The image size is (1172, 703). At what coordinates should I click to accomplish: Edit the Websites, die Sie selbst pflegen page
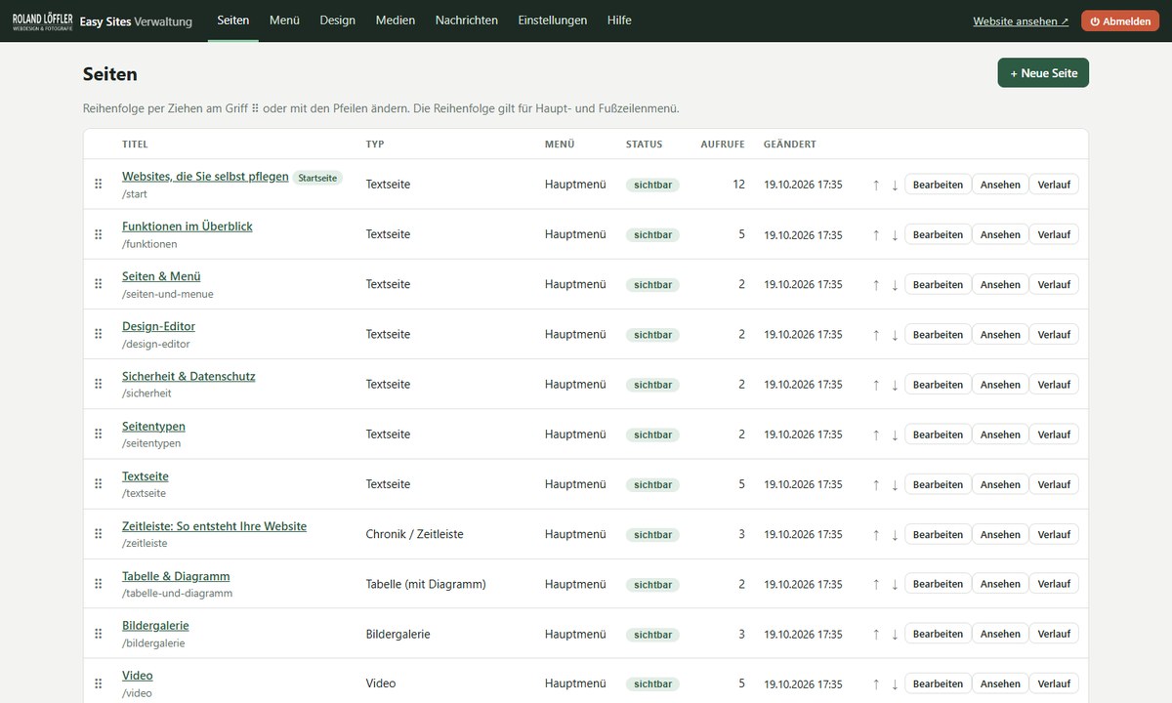(938, 185)
